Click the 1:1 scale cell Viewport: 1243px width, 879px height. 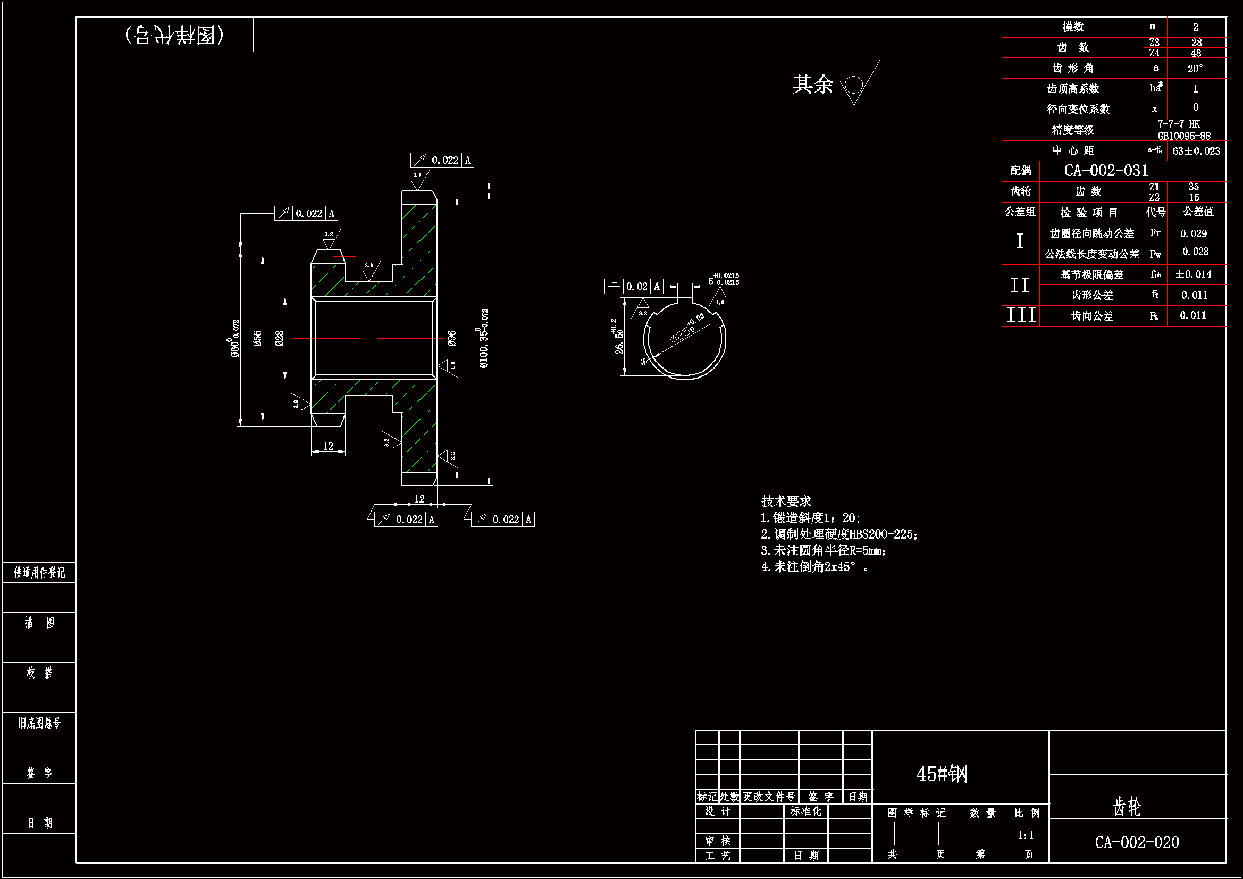[x=1026, y=835]
